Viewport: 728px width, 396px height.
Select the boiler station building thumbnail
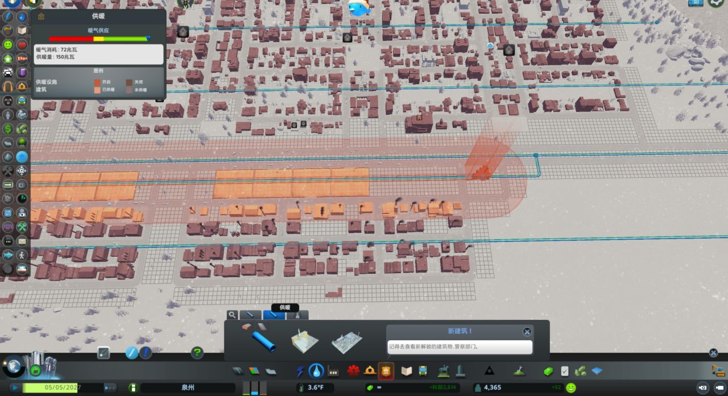pos(304,340)
